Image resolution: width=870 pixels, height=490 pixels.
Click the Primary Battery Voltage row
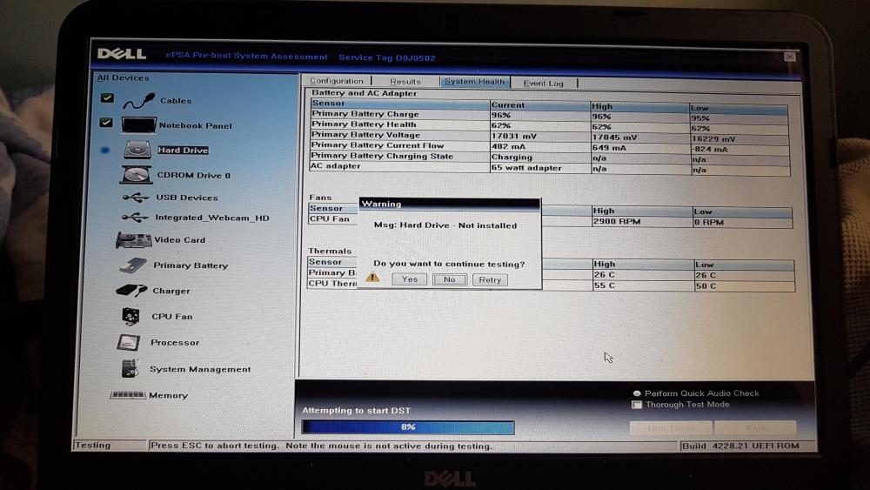[549, 136]
